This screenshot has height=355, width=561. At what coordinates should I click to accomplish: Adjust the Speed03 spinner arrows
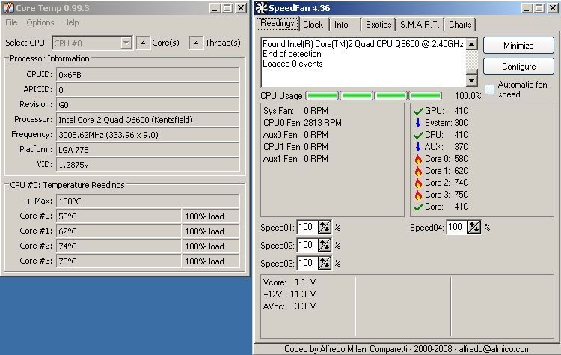point(325,263)
